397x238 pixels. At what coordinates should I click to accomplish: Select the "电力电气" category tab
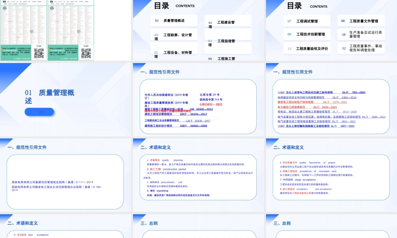point(12,2)
